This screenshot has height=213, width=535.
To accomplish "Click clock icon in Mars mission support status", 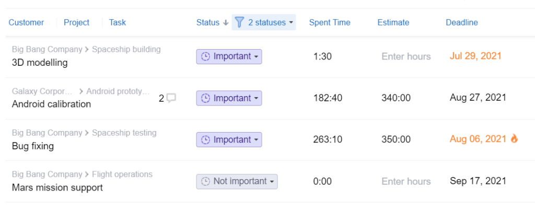I will 205,181.
